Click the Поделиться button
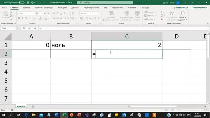This screenshot has width=210, height=118. (x=180, y=8)
